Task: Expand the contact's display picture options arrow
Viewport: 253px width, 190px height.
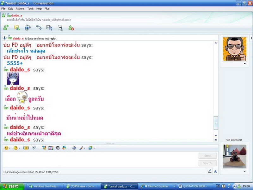Action: [244, 64]
